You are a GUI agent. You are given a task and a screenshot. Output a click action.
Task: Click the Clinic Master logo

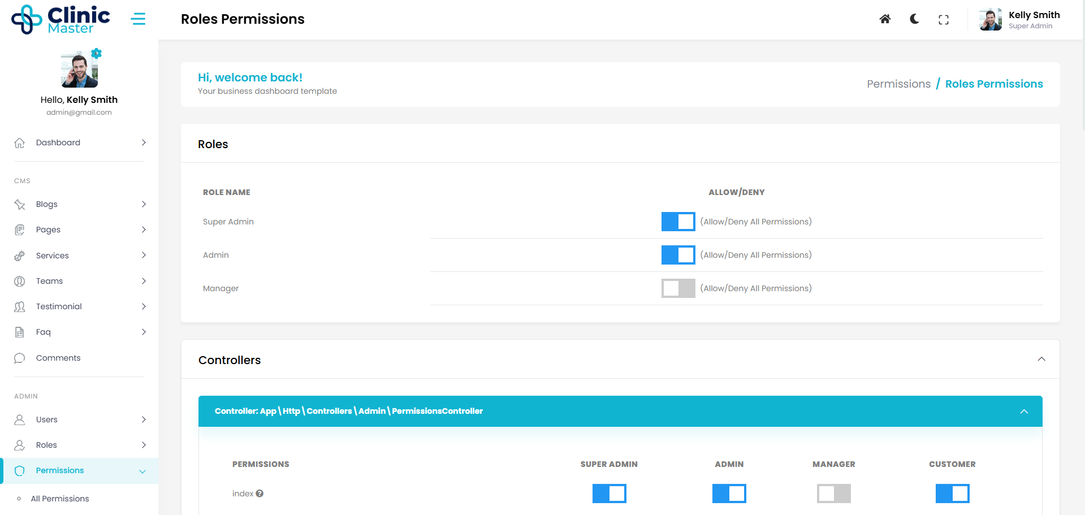pyautogui.click(x=61, y=20)
